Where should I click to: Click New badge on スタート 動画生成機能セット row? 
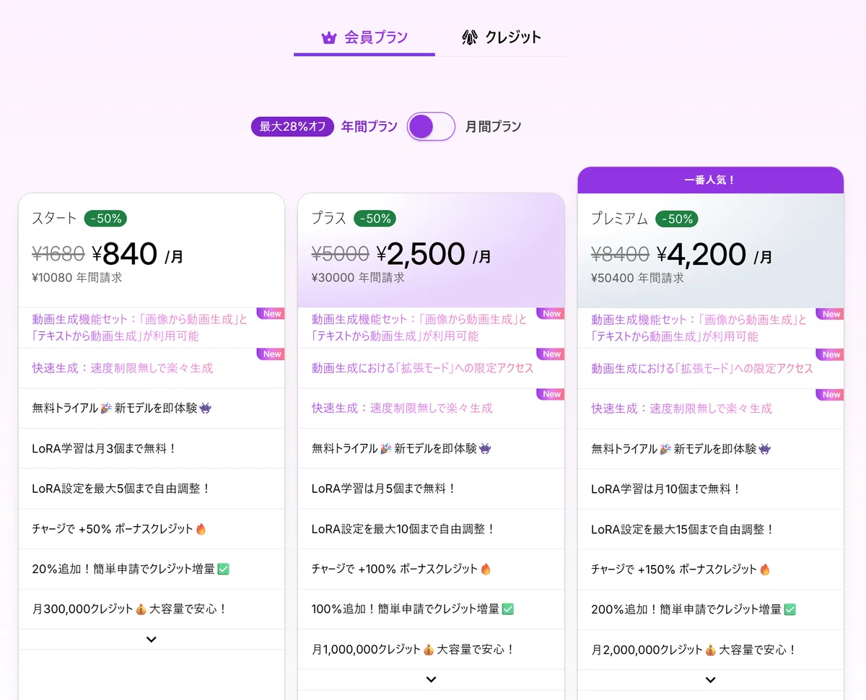pos(271,314)
